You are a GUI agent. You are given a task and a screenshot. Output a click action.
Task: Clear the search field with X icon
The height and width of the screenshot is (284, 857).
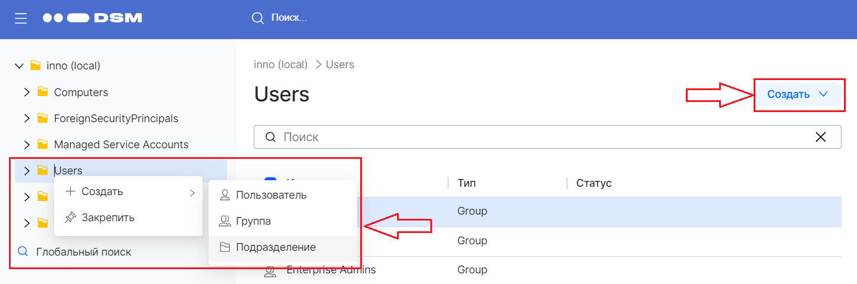pos(821,137)
